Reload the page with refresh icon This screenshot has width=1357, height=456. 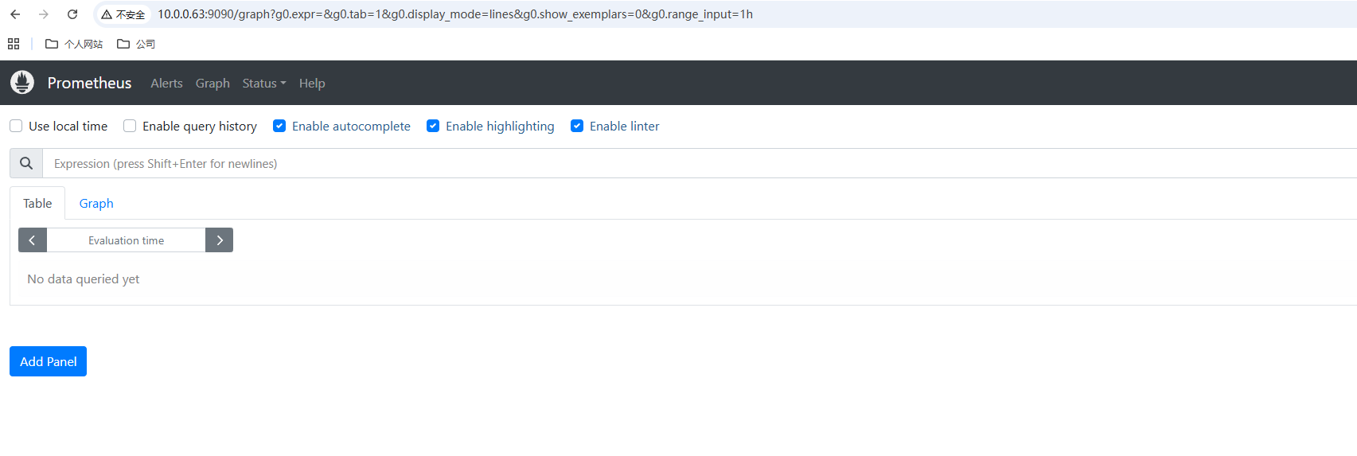[72, 14]
